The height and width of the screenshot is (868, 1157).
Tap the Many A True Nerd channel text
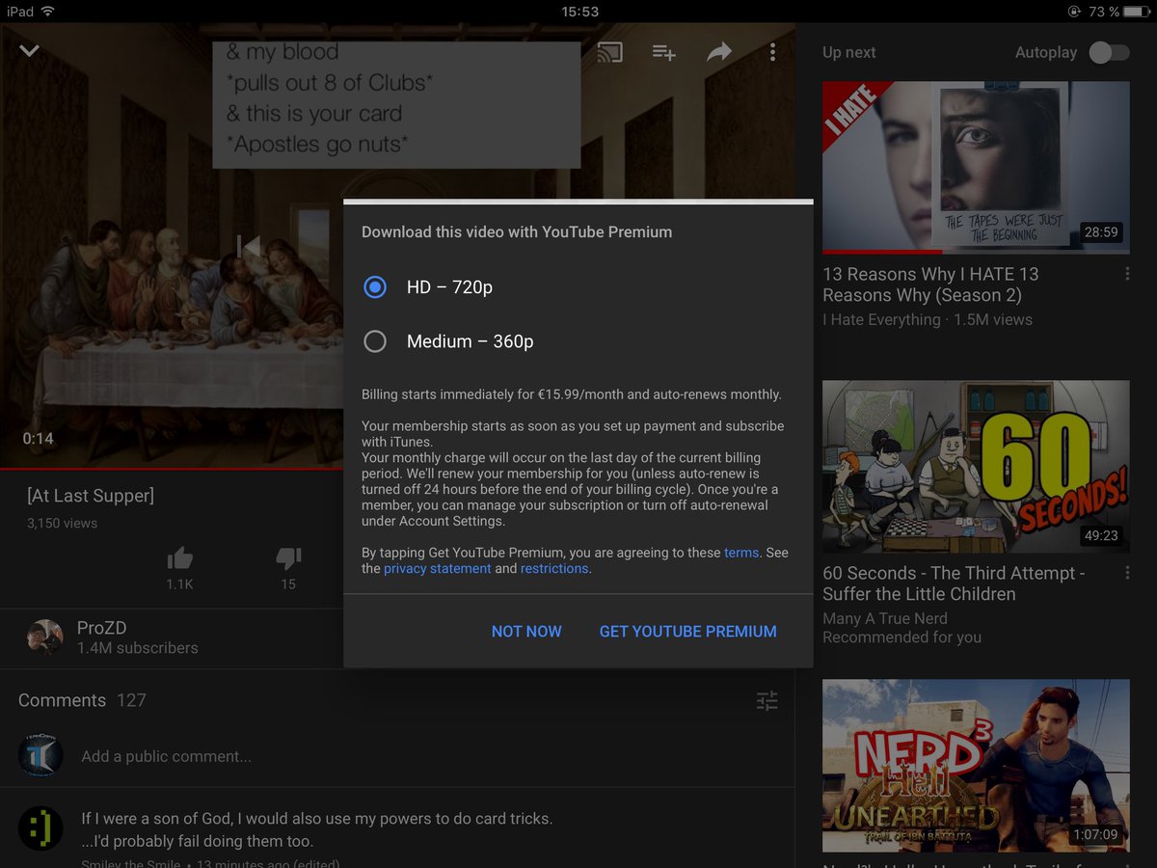point(885,618)
